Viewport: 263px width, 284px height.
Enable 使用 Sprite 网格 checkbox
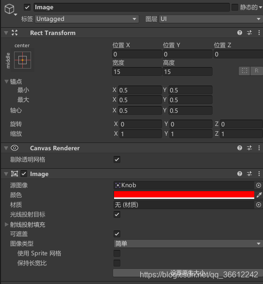coord(117,253)
